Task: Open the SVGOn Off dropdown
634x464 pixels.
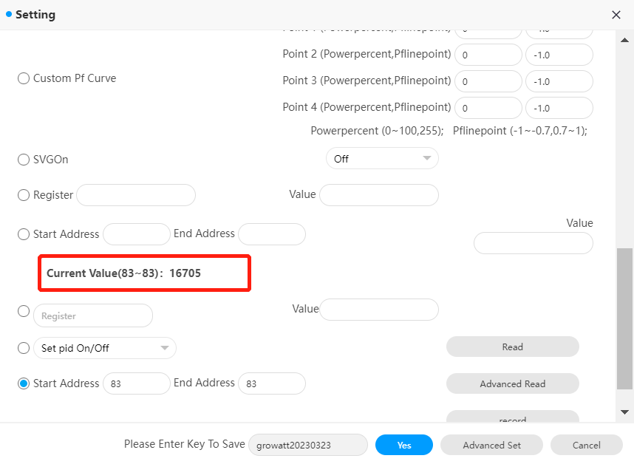Action: (x=382, y=158)
